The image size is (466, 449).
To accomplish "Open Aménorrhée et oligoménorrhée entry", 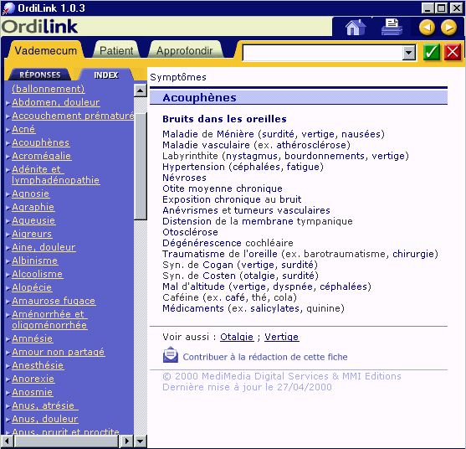I will pos(49,319).
